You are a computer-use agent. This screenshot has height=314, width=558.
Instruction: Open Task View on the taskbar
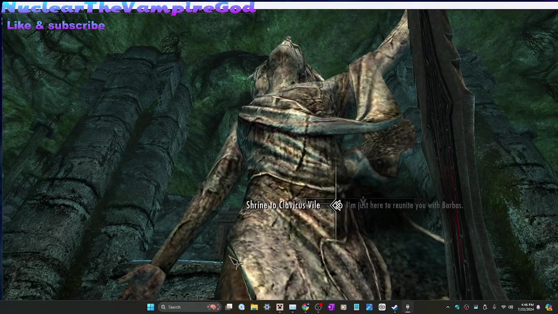(229, 307)
